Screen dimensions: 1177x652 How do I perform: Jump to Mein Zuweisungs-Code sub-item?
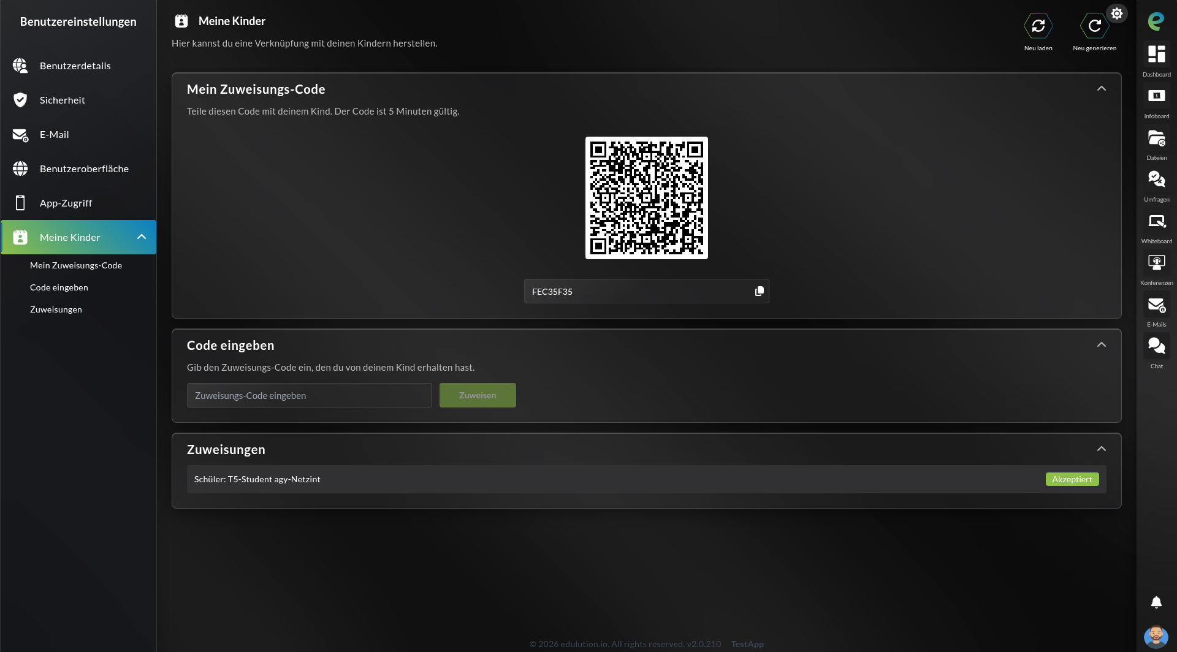pos(76,265)
